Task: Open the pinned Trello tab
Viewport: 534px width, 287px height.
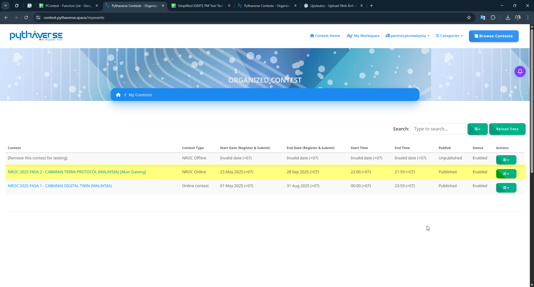Action: point(29,6)
